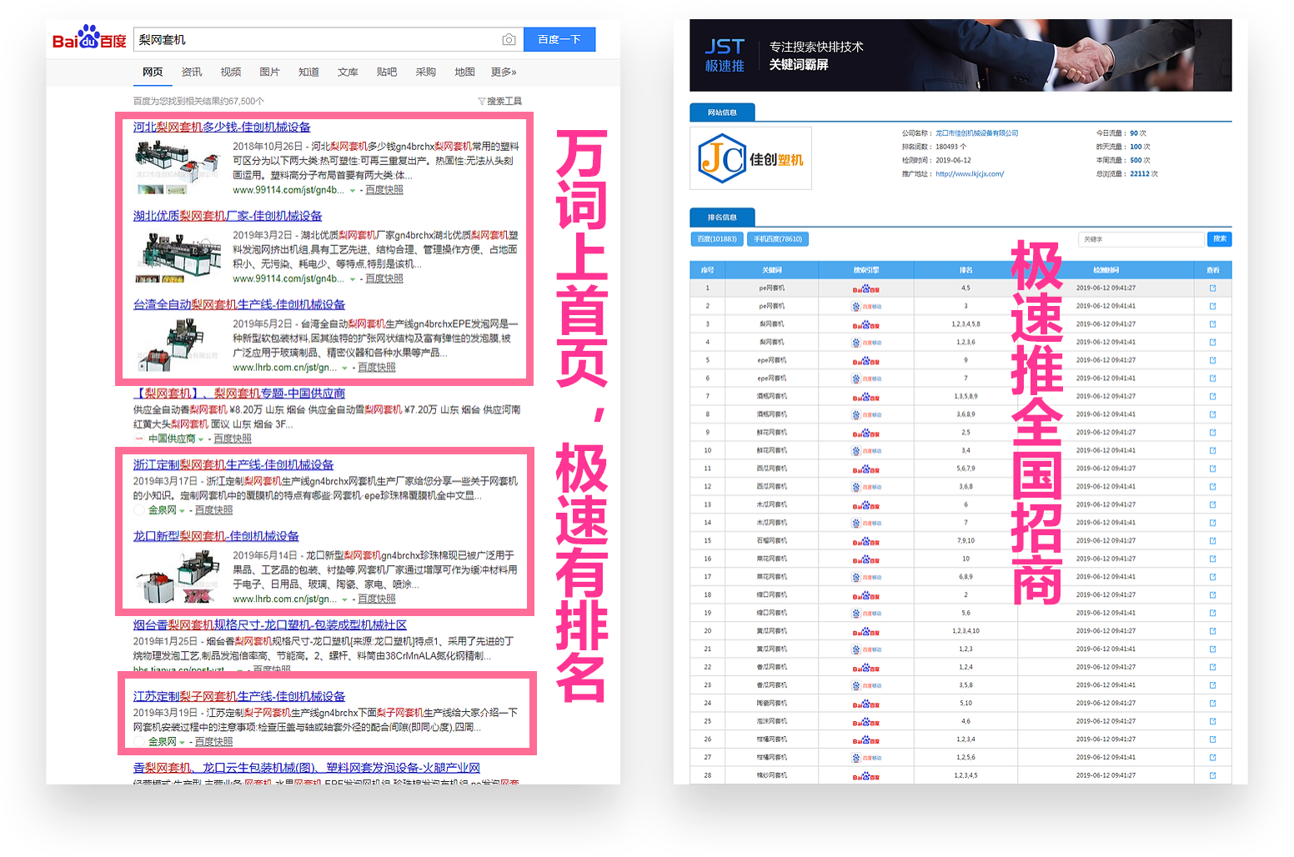The width and height of the screenshot is (1294, 857).
Task: Open view icon for row 26
Action: (x=1212, y=739)
